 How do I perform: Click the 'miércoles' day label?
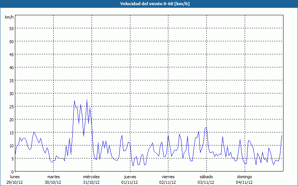(91, 177)
